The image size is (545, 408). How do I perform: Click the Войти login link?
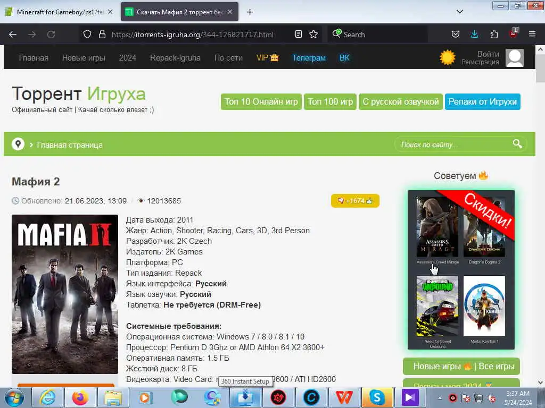[x=488, y=54]
